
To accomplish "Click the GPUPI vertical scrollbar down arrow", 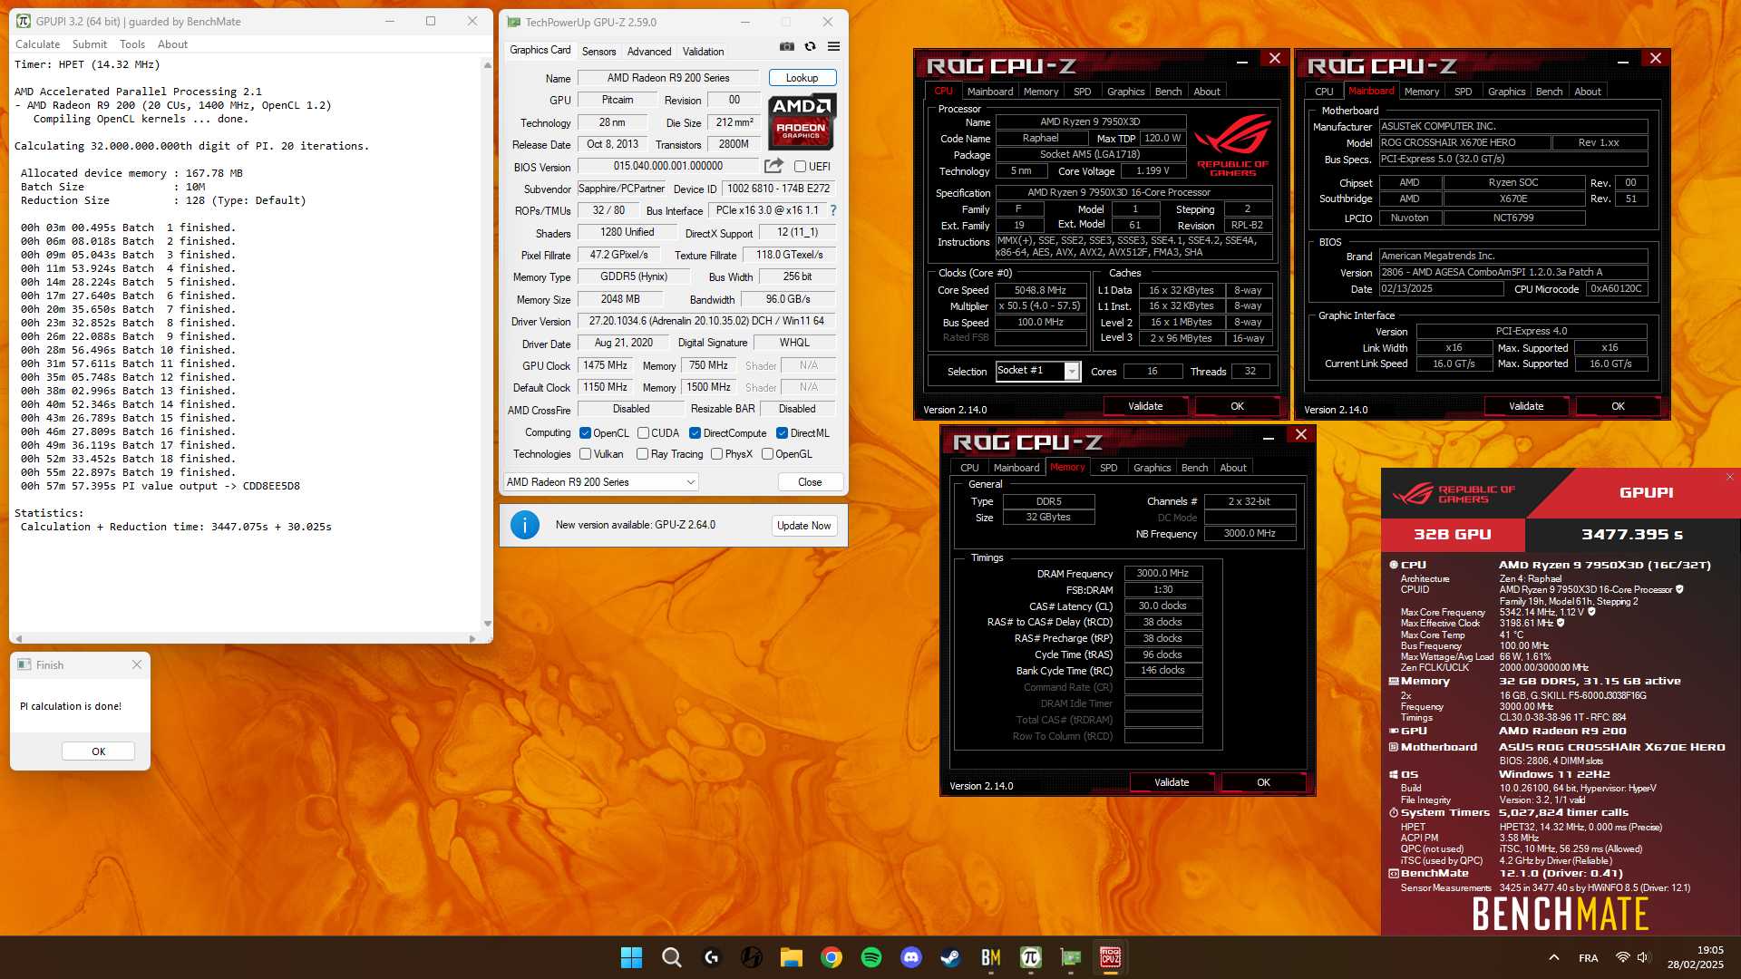I will tap(488, 624).
